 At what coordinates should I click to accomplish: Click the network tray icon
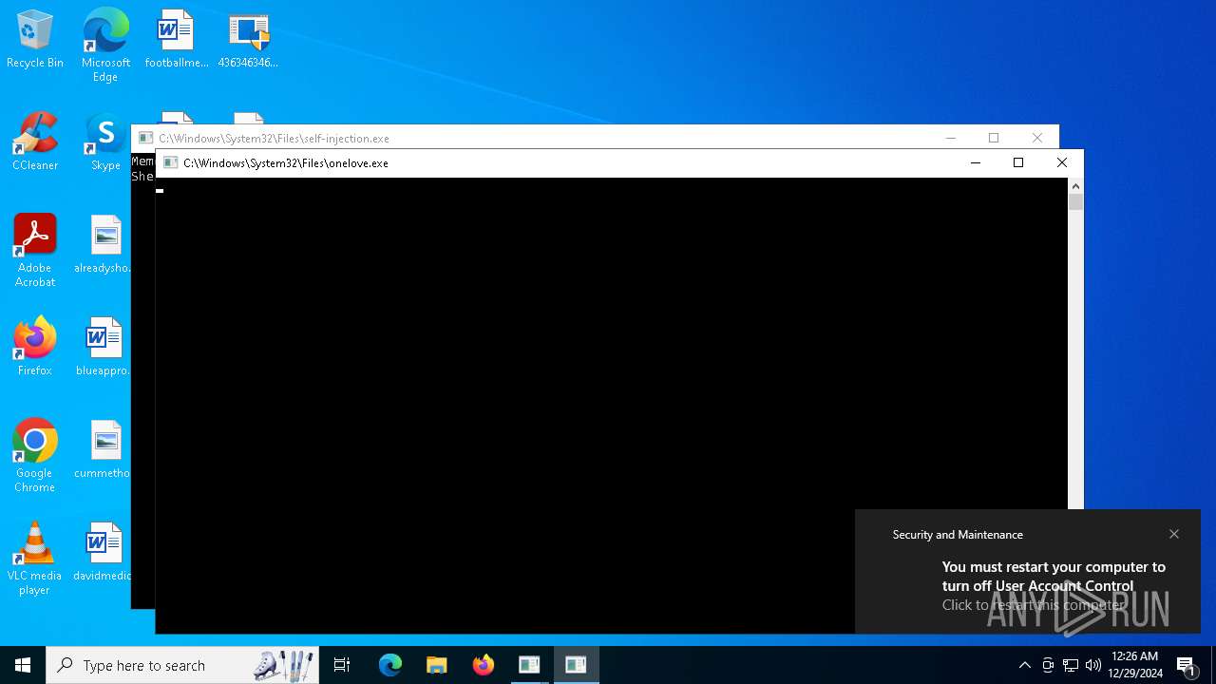point(1071,665)
